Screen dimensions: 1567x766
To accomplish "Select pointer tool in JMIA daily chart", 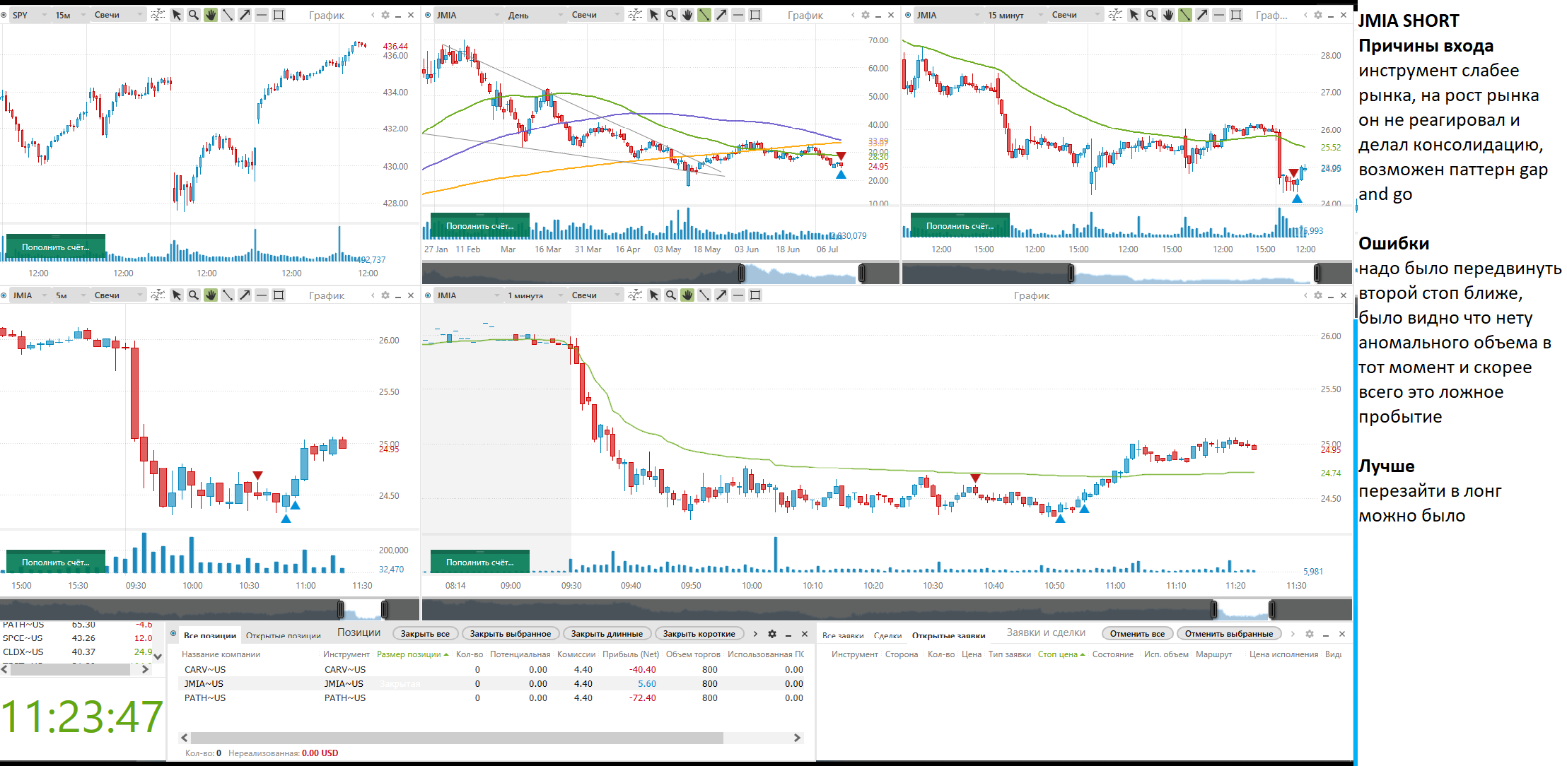I will (x=654, y=15).
